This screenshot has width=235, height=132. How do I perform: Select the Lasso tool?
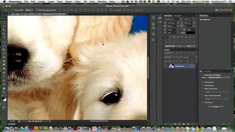coord(4,26)
